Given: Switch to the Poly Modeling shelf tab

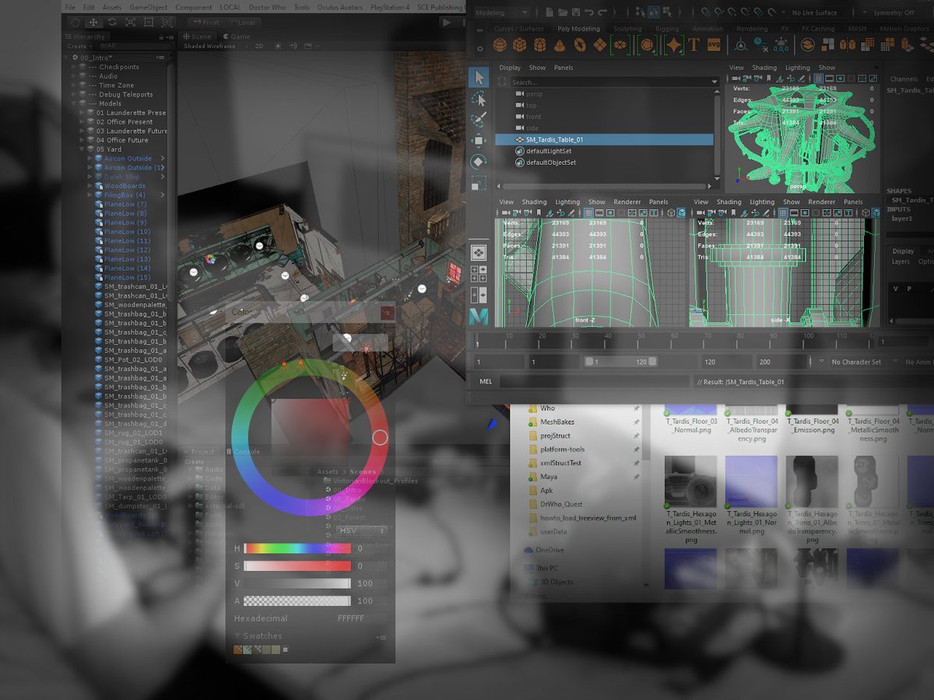Looking at the screenshot, I should click(578, 29).
